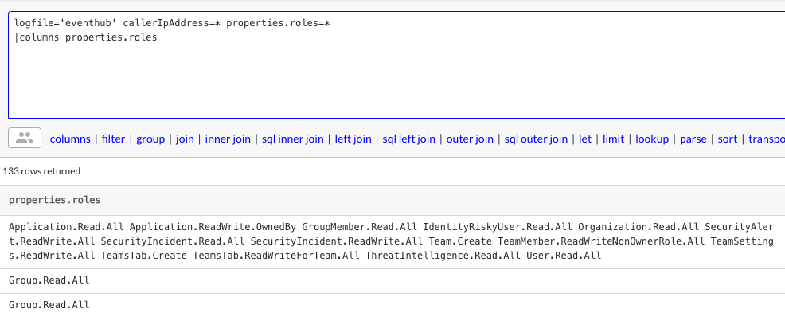Insert the outer join operator link

pyautogui.click(x=470, y=139)
